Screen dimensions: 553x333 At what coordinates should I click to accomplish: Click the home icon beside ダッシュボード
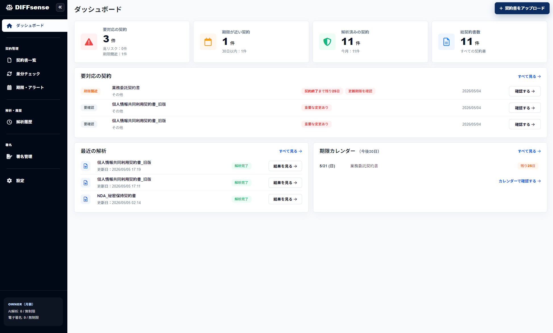point(9,26)
